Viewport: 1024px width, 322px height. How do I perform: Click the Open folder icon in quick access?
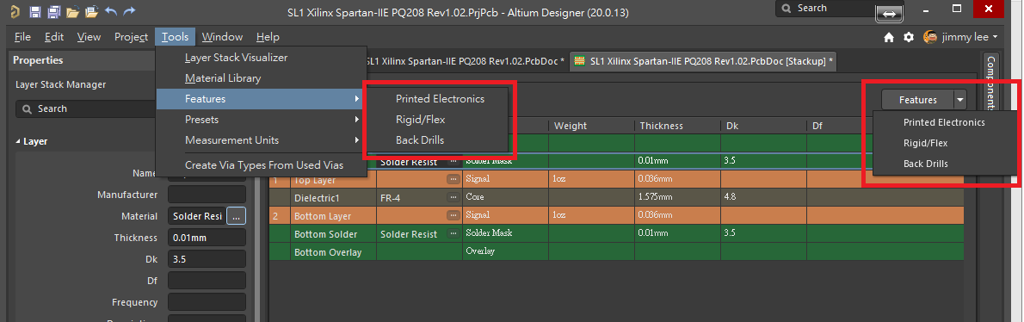(72, 12)
